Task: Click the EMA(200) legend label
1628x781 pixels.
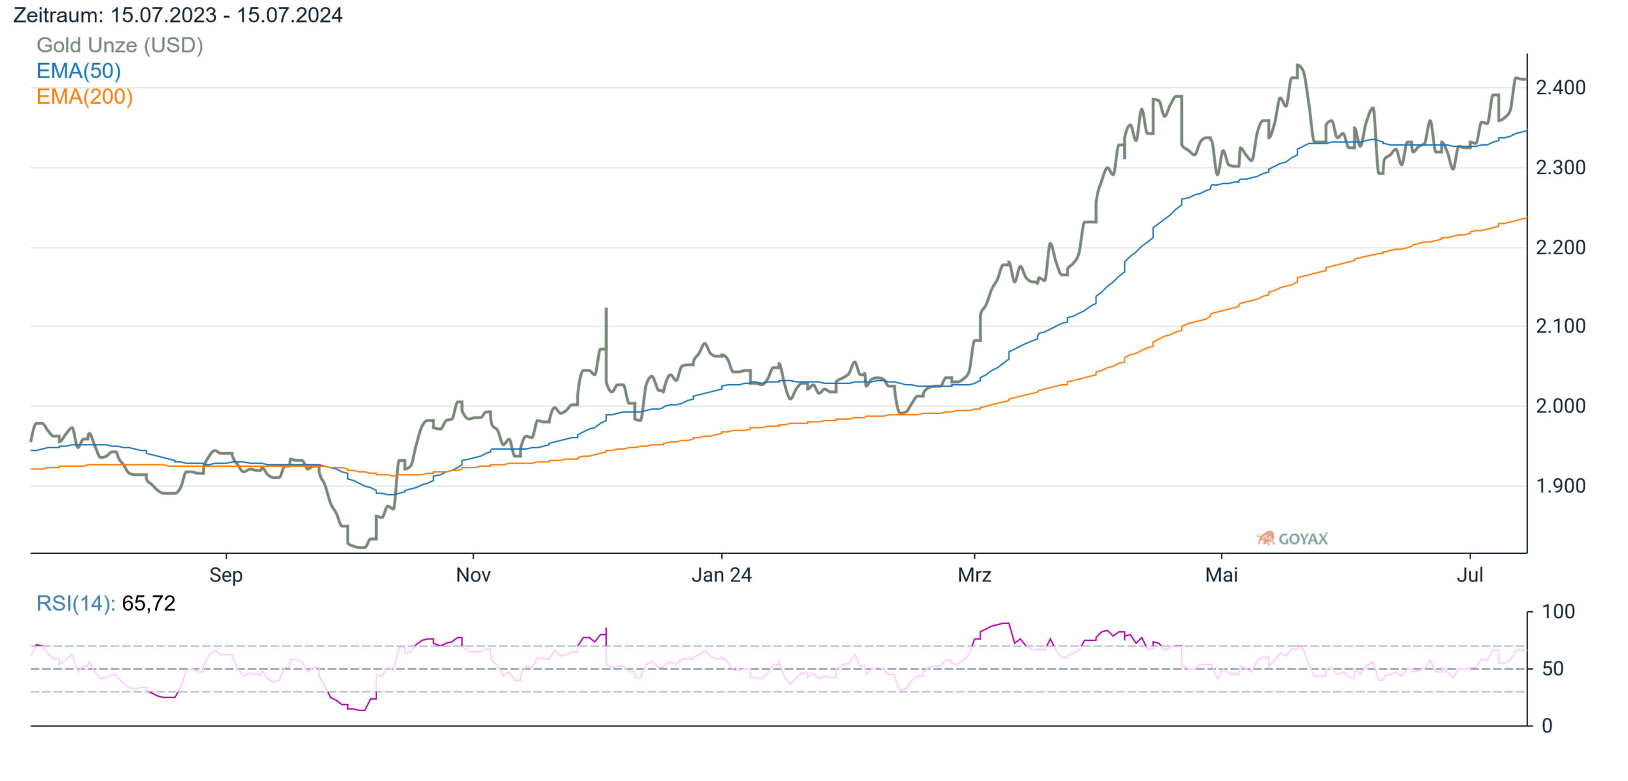Action: coord(85,97)
